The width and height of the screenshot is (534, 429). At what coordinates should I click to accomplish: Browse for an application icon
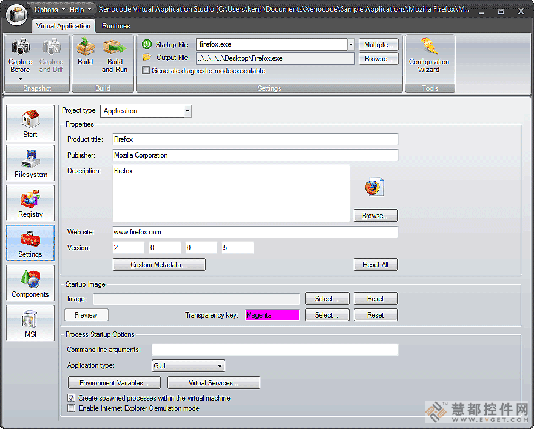(376, 216)
